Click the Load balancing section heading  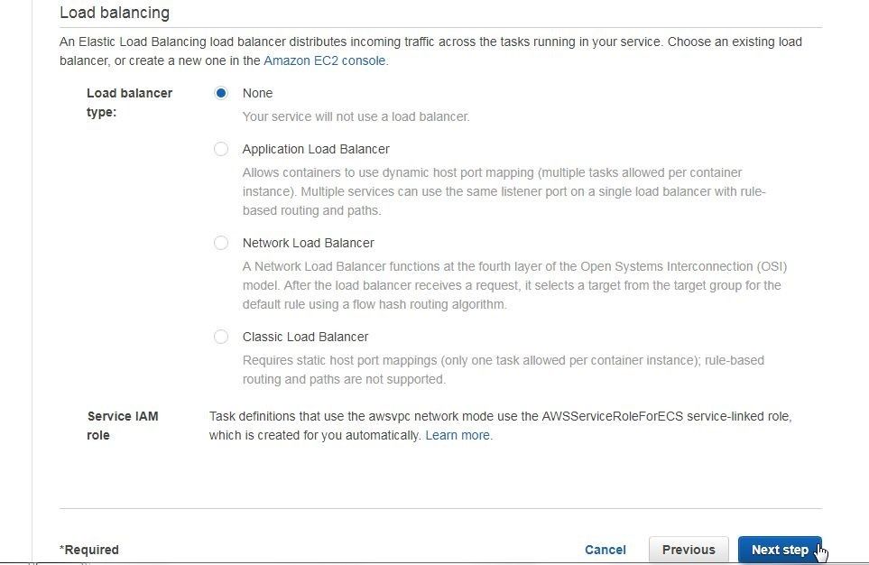pyautogui.click(x=115, y=13)
